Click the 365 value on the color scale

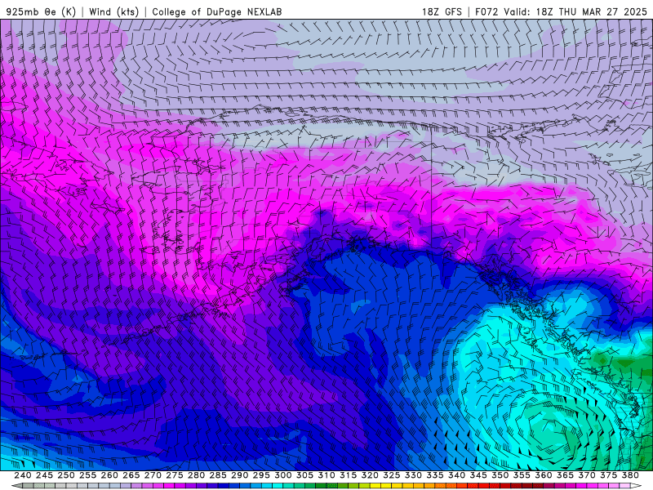[565, 475]
